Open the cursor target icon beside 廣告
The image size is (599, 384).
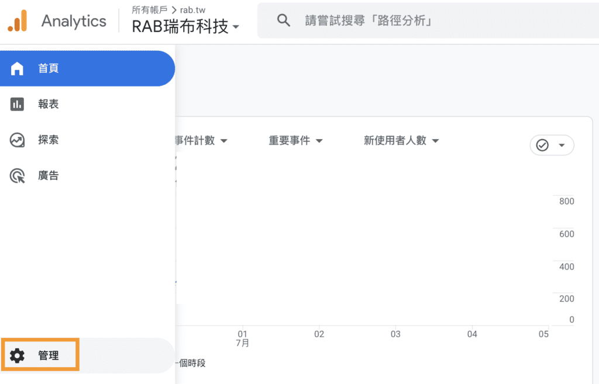[x=18, y=176]
